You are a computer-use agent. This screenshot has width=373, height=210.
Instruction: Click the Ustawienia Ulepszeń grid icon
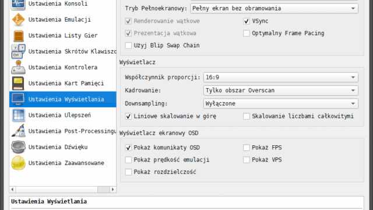[18, 116]
